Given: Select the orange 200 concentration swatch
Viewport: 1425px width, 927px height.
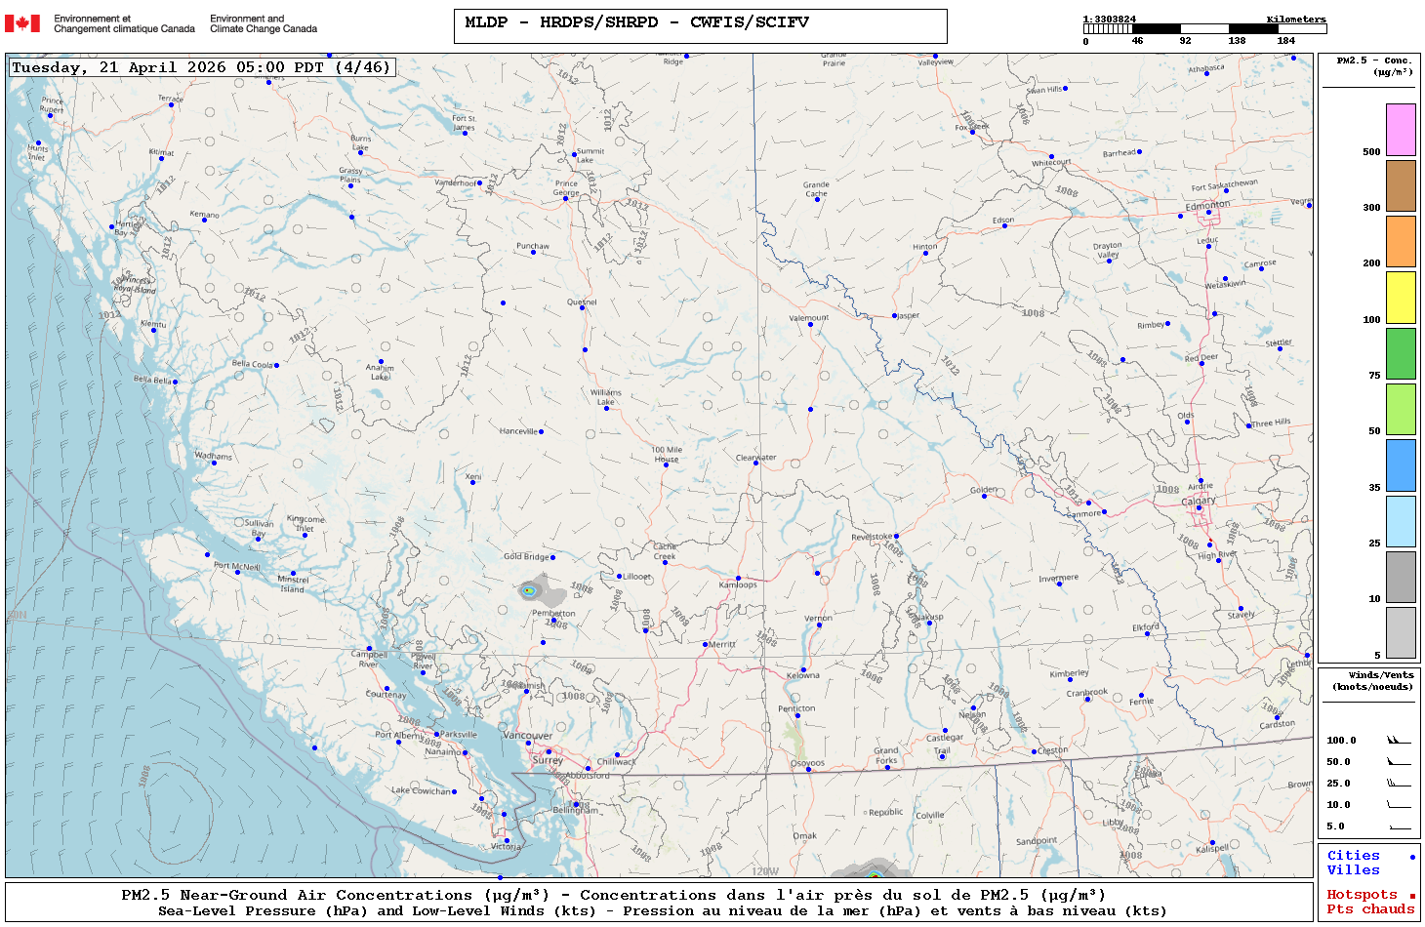Looking at the screenshot, I should (1401, 241).
